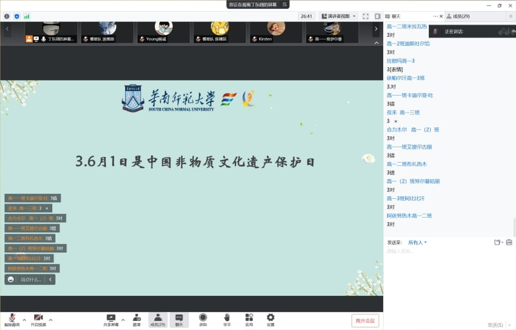Unmute microphone (解除静音)
This screenshot has height=330, width=516.
point(11,319)
